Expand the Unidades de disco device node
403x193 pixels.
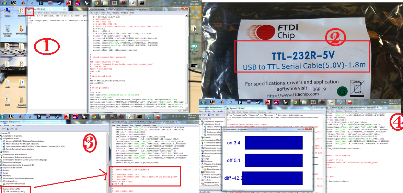pyautogui.click(x=200, y=182)
